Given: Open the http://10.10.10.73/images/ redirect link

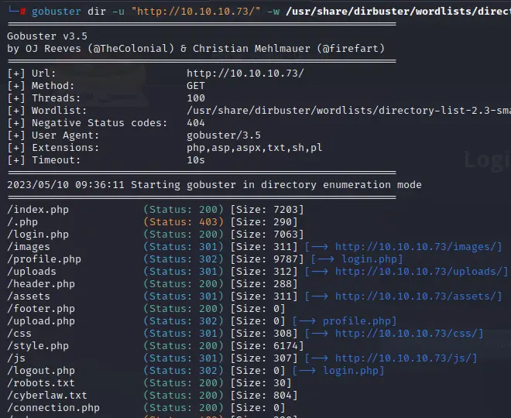Looking at the screenshot, I should click(415, 247).
